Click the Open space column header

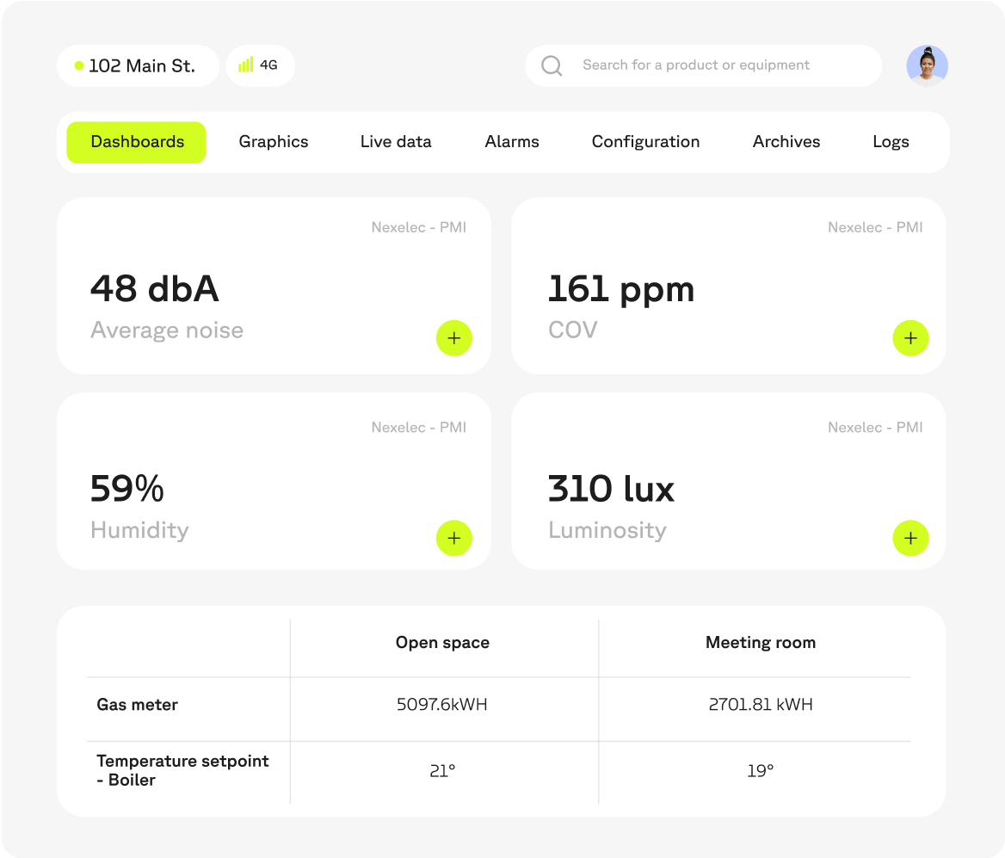pos(442,643)
